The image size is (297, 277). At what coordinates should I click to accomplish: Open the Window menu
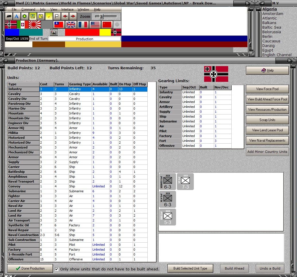(83, 9)
